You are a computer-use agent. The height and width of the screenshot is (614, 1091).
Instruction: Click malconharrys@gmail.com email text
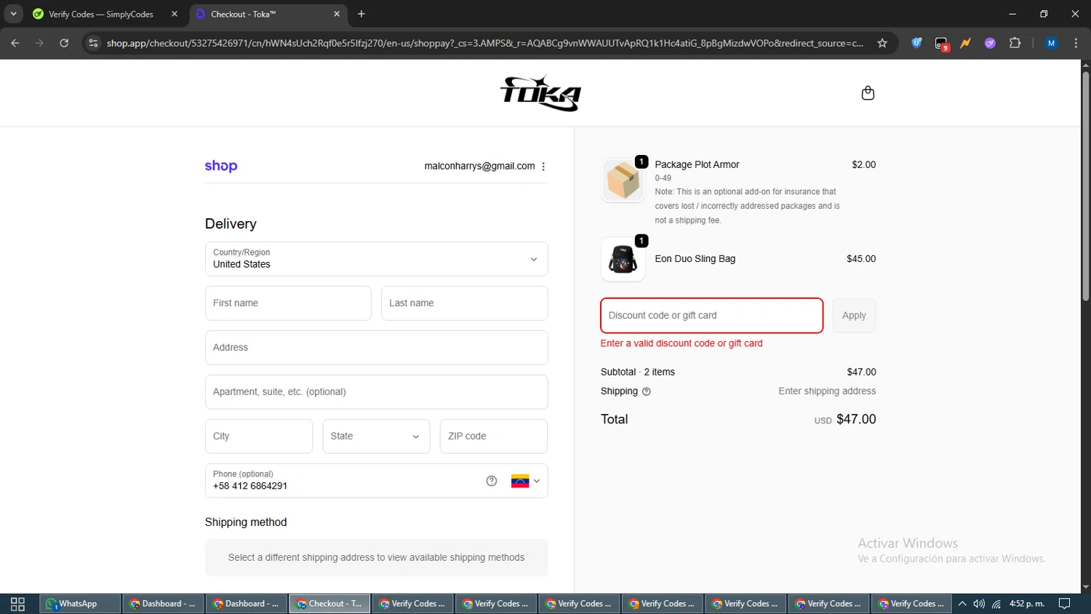click(x=479, y=166)
